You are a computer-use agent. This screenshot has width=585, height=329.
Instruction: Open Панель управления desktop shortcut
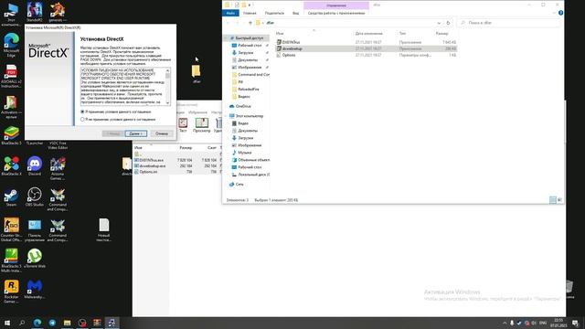tap(35, 229)
